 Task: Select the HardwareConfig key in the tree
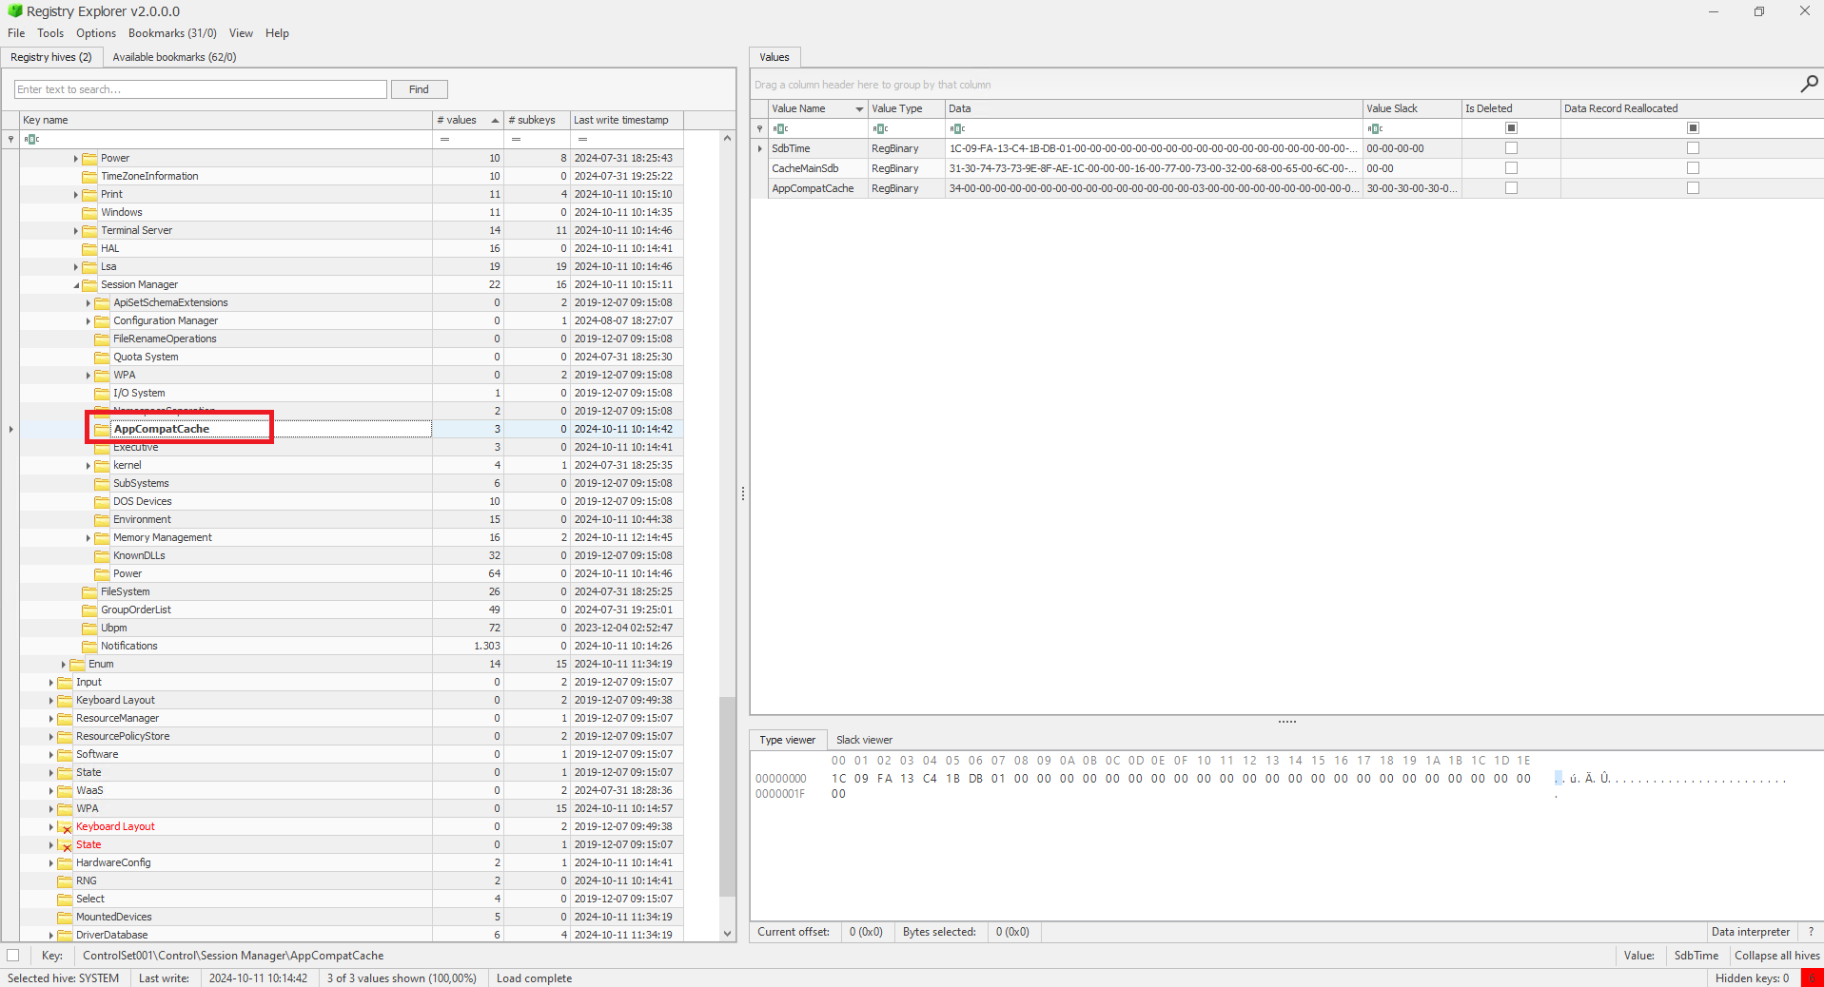click(113, 862)
